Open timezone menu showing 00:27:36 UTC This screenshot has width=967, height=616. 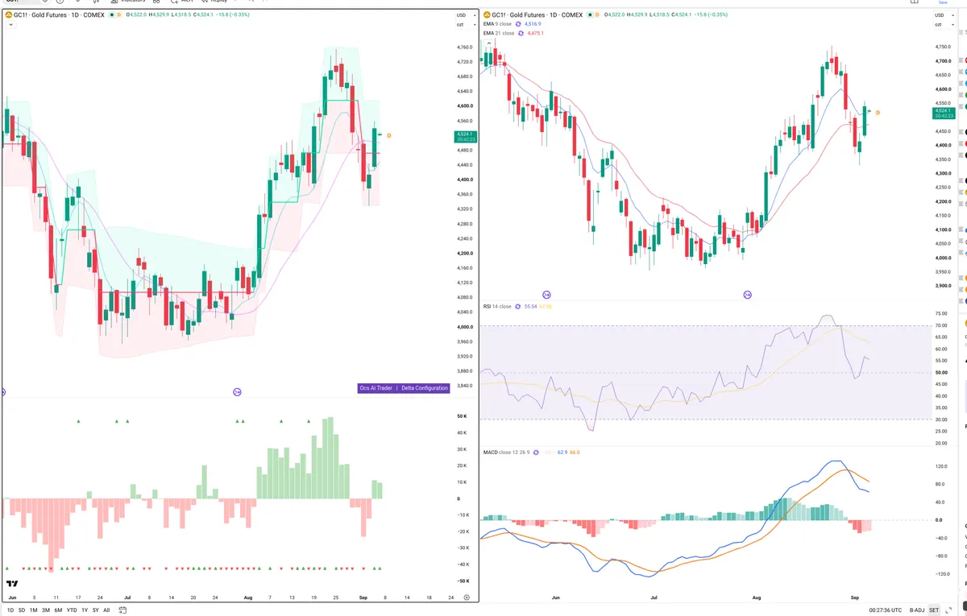pyautogui.click(x=886, y=610)
